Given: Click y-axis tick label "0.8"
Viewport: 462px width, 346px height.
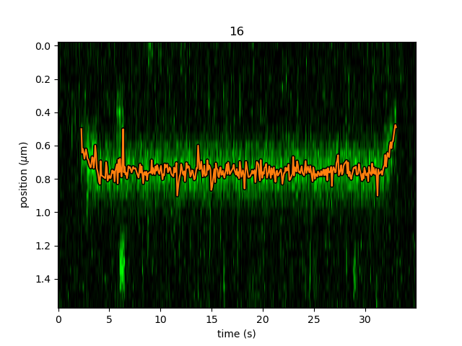Looking at the screenshot, I should point(43,179).
